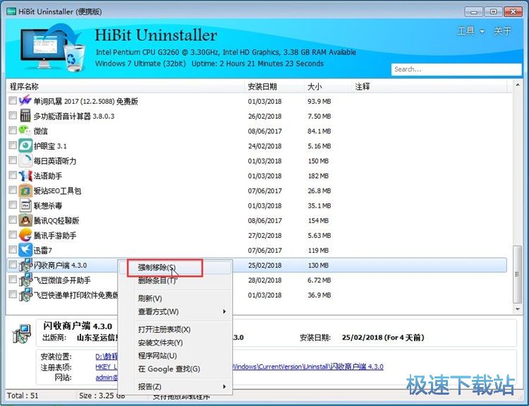Sort by 程序名称 column header
The image size is (529, 406).
(126, 86)
